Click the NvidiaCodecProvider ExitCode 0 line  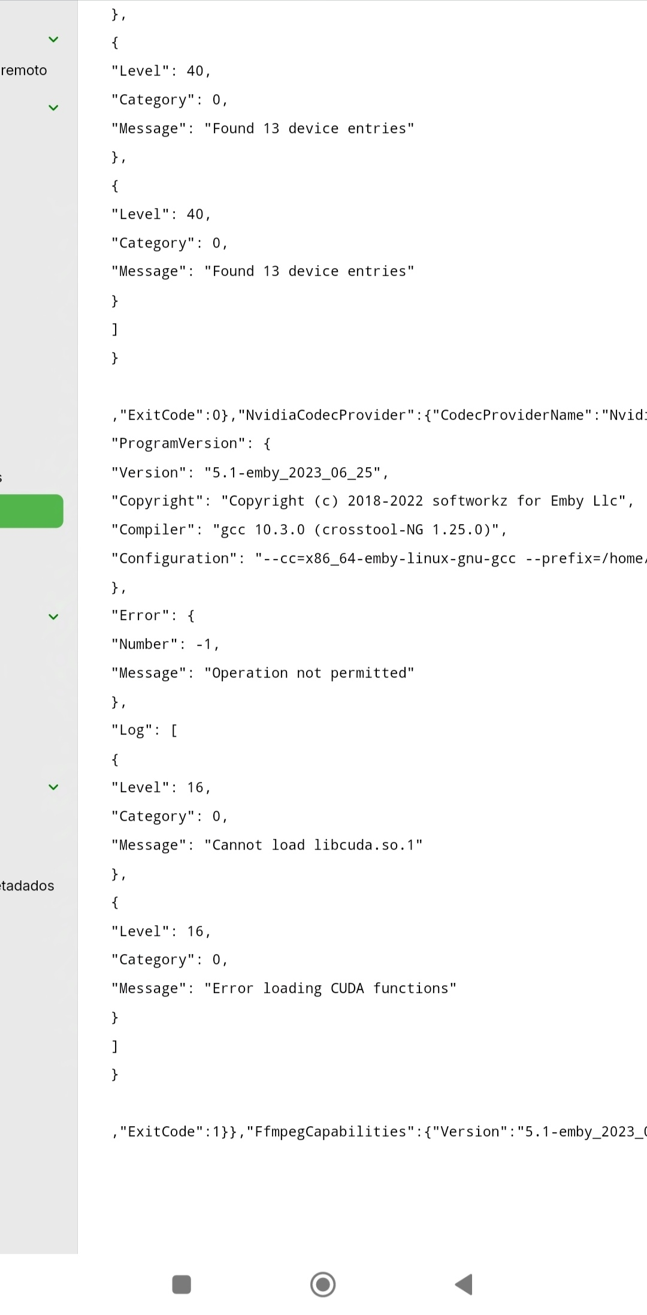tap(377, 415)
